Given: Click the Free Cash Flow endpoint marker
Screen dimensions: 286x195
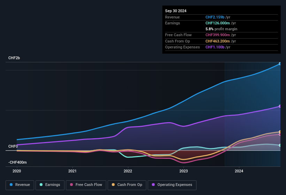Looking at the screenshot, I should 280,134.
